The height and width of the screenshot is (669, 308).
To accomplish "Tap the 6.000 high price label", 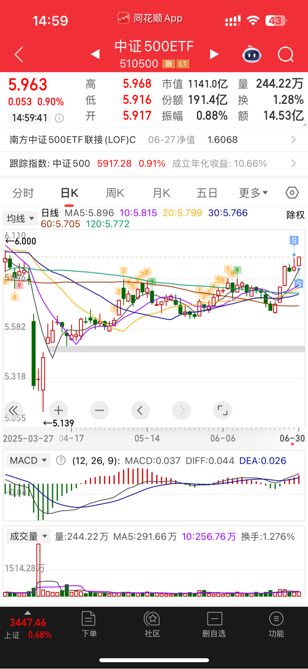I will (x=20, y=241).
